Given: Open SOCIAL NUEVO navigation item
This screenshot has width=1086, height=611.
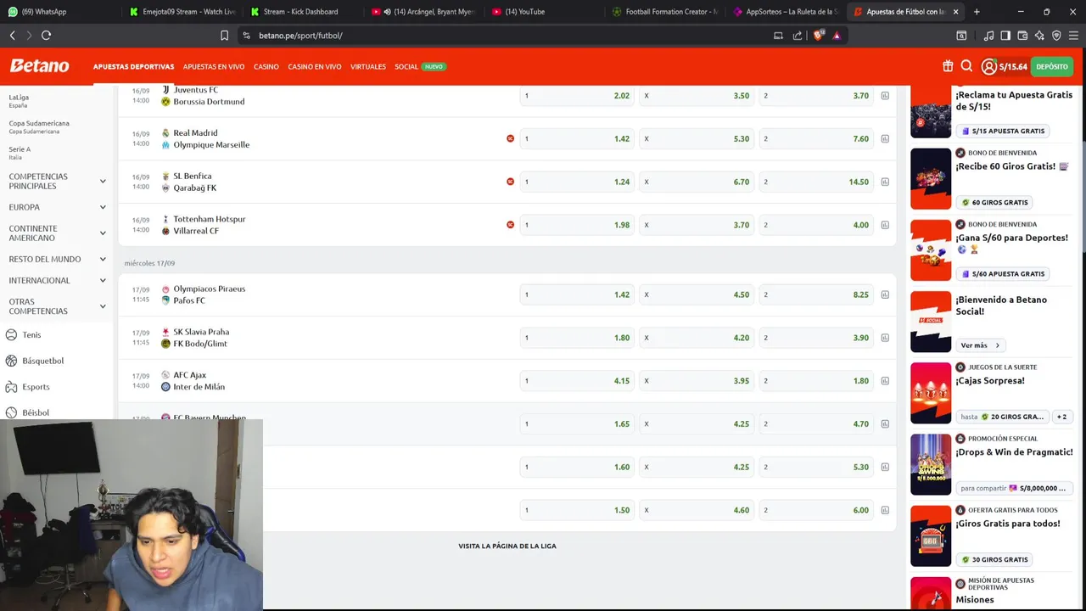Looking at the screenshot, I should (420, 66).
